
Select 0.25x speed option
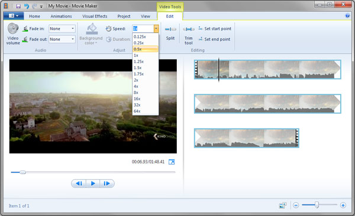(x=146, y=43)
